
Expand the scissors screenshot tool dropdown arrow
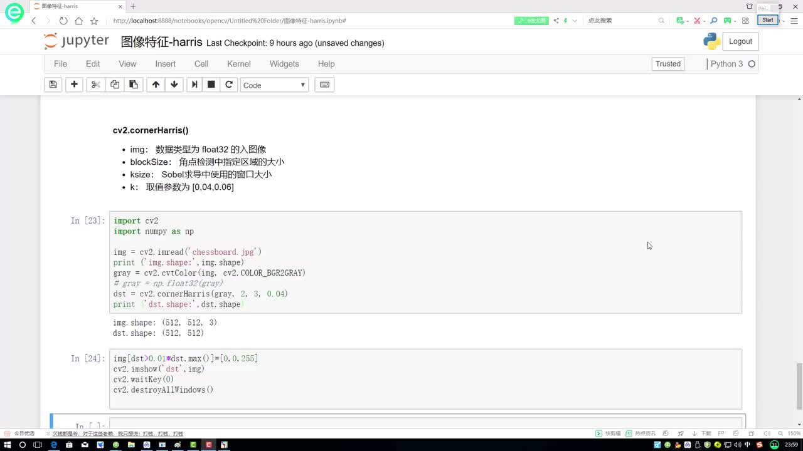704,21
